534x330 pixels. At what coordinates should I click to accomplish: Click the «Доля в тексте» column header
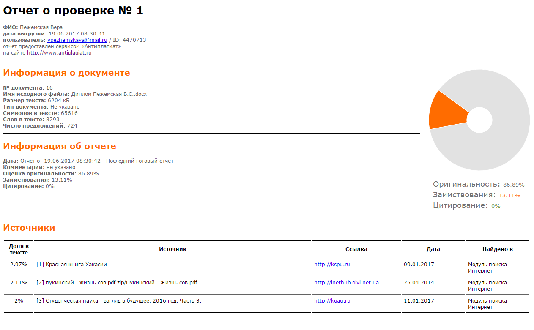click(19, 249)
